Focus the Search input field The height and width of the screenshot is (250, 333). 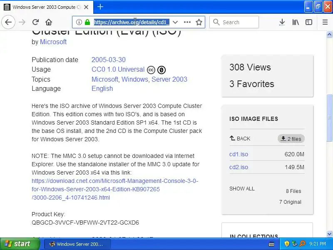234,22
